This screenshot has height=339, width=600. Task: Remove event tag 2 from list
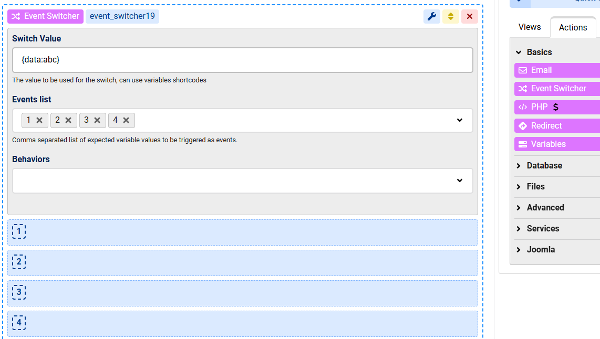(x=68, y=120)
